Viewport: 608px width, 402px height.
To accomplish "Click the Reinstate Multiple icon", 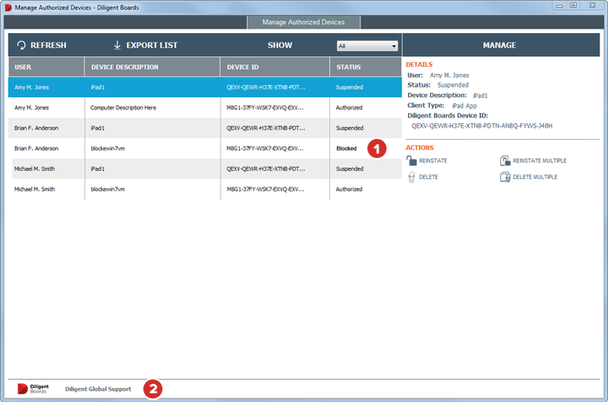I will (x=505, y=161).
